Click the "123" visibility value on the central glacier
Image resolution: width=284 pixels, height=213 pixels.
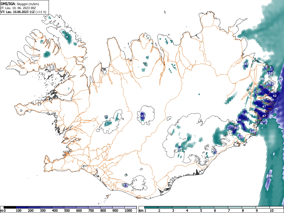click(x=143, y=116)
